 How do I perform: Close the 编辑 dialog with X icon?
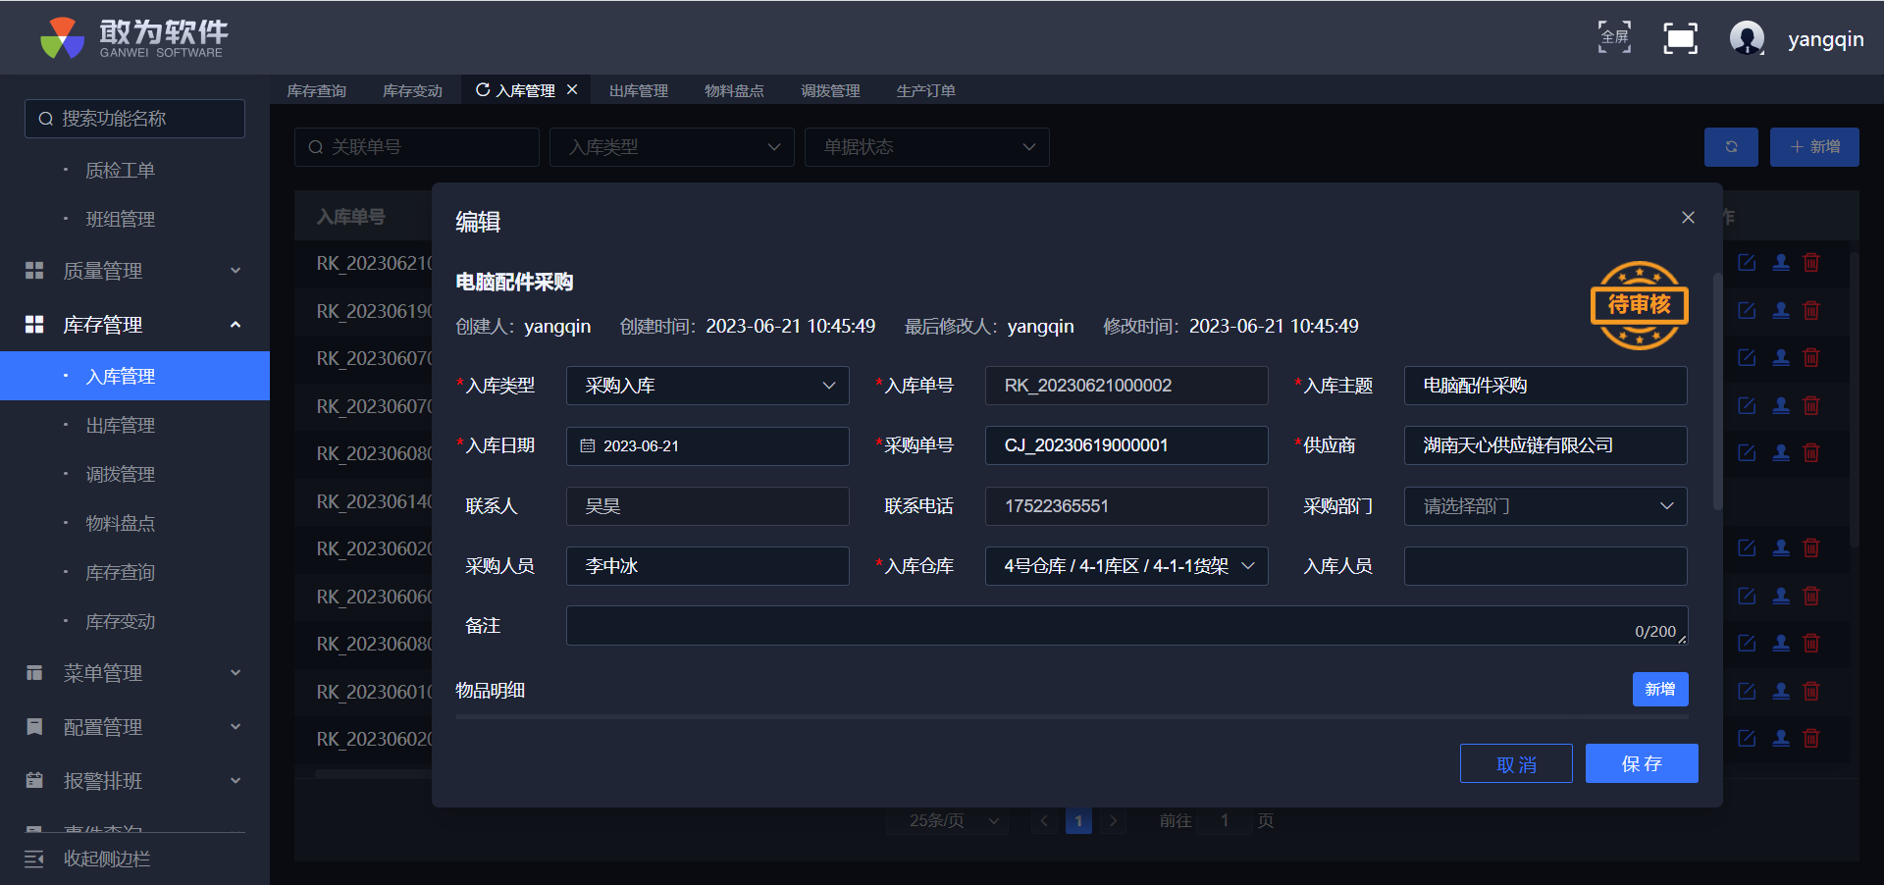tap(1688, 218)
